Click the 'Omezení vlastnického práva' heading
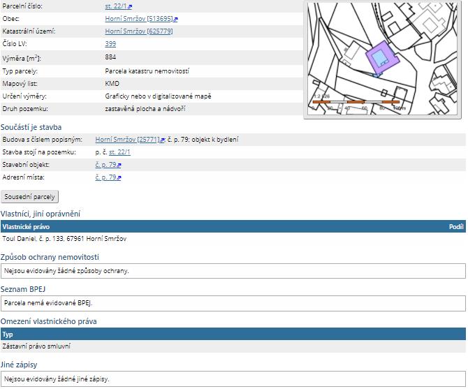 49,321
